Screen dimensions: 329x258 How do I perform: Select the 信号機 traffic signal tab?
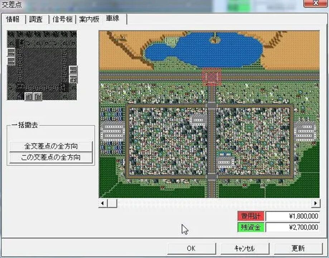(62, 20)
